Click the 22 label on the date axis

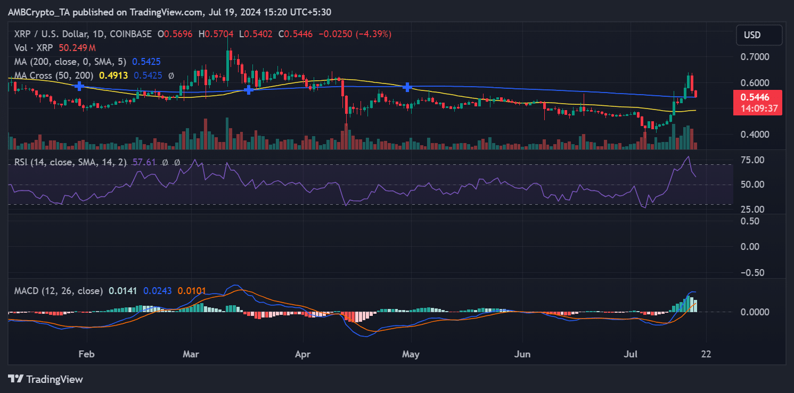click(706, 354)
